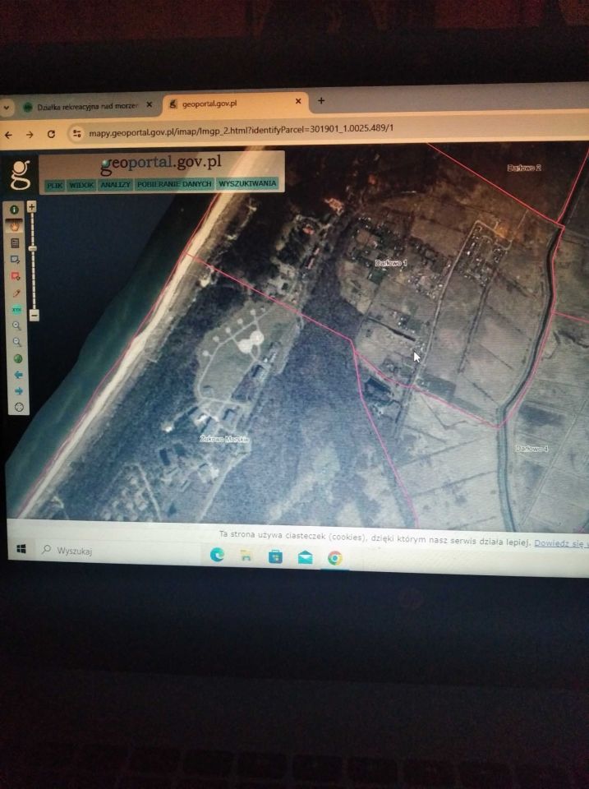Image resolution: width=589 pixels, height=789 pixels.
Task: Select the teal measure ruler tool
Action: pos(16,310)
